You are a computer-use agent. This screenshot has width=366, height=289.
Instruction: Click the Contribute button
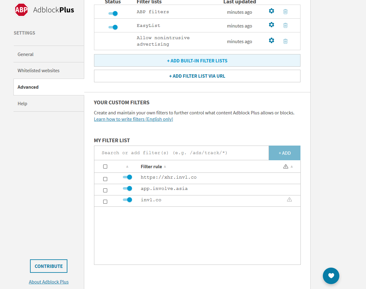click(49, 266)
